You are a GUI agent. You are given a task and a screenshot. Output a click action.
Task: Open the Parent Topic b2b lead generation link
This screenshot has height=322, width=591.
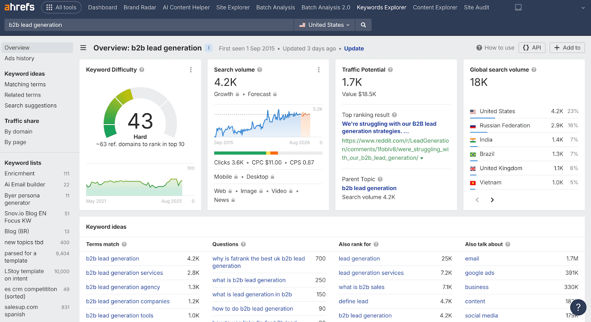pyautogui.click(x=369, y=188)
